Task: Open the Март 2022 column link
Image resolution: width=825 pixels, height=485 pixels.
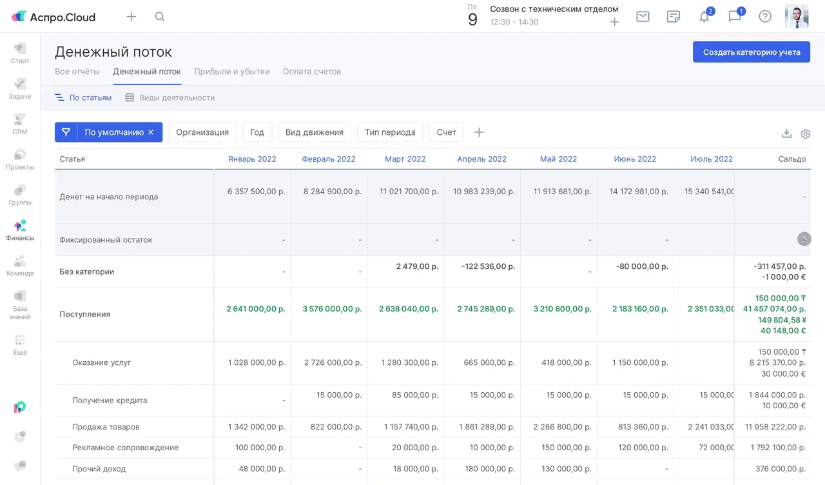Action: [405, 159]
